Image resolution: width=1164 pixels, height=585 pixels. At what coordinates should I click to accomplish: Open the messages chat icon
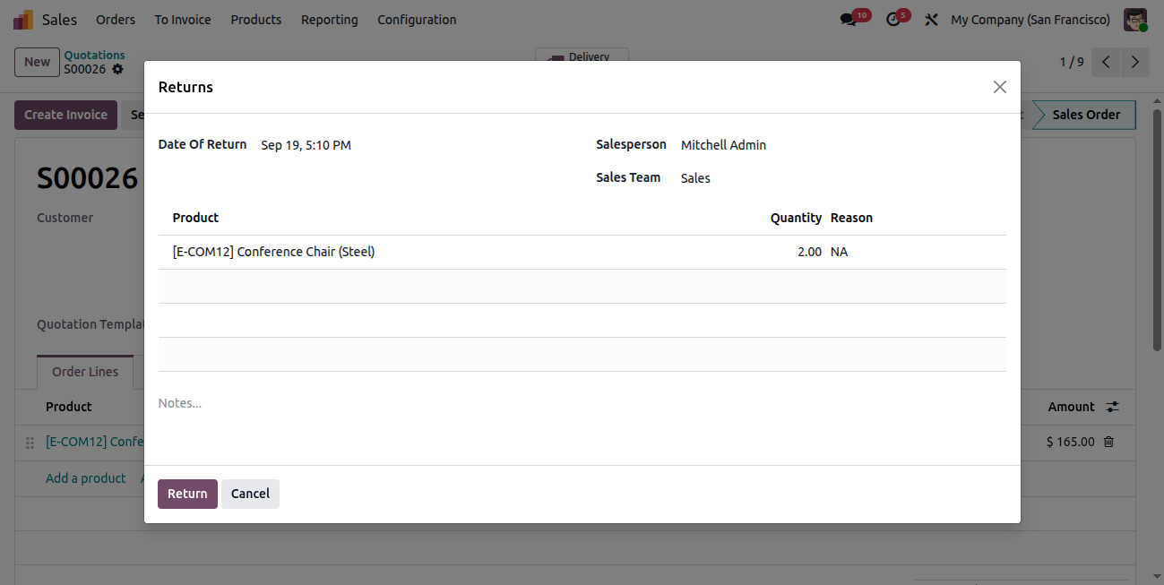[x=848, y=20]
